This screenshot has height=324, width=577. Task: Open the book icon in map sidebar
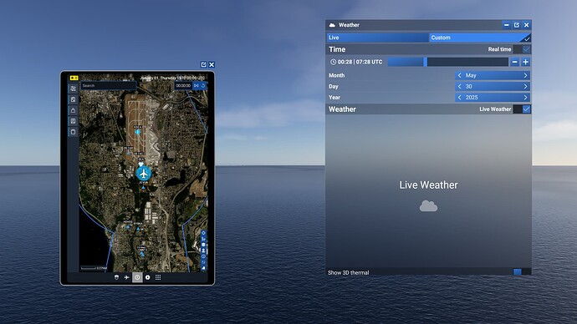[73, 121]
